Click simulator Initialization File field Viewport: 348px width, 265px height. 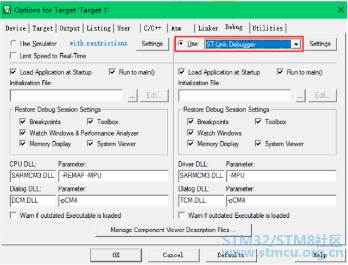tap(66, 96)
